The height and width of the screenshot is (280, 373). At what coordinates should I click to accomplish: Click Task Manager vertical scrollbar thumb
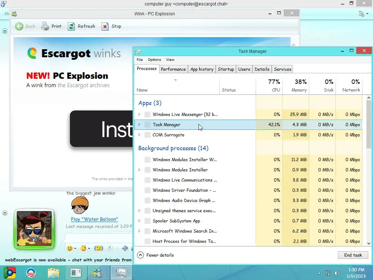pyautogui.click(x=369, y=125)
